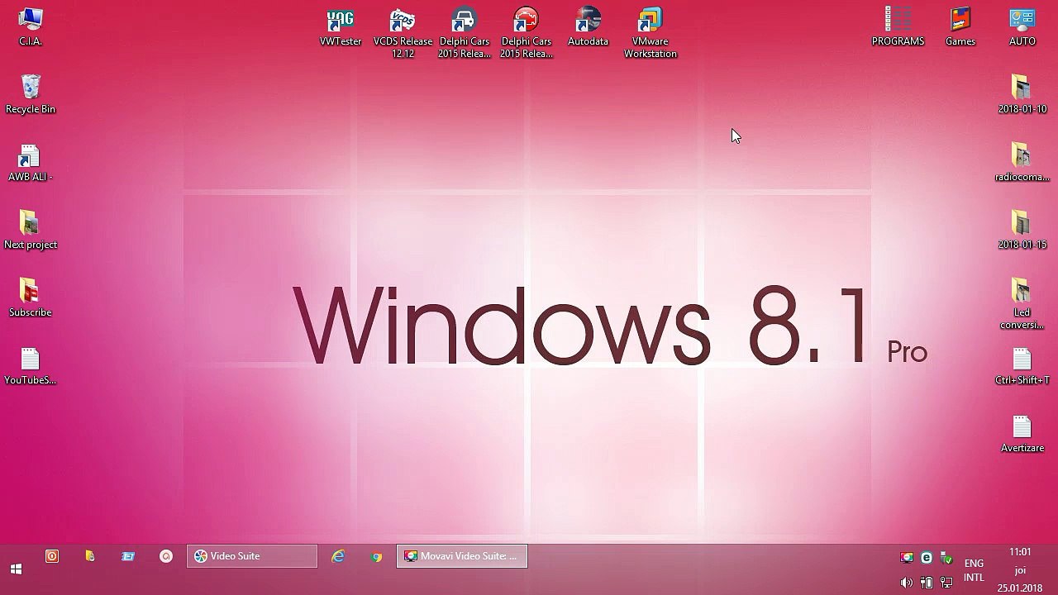This screenshot has height=595, width=1058.
Task: Select the Recycle Bin icon
Action: coord(31,94)
